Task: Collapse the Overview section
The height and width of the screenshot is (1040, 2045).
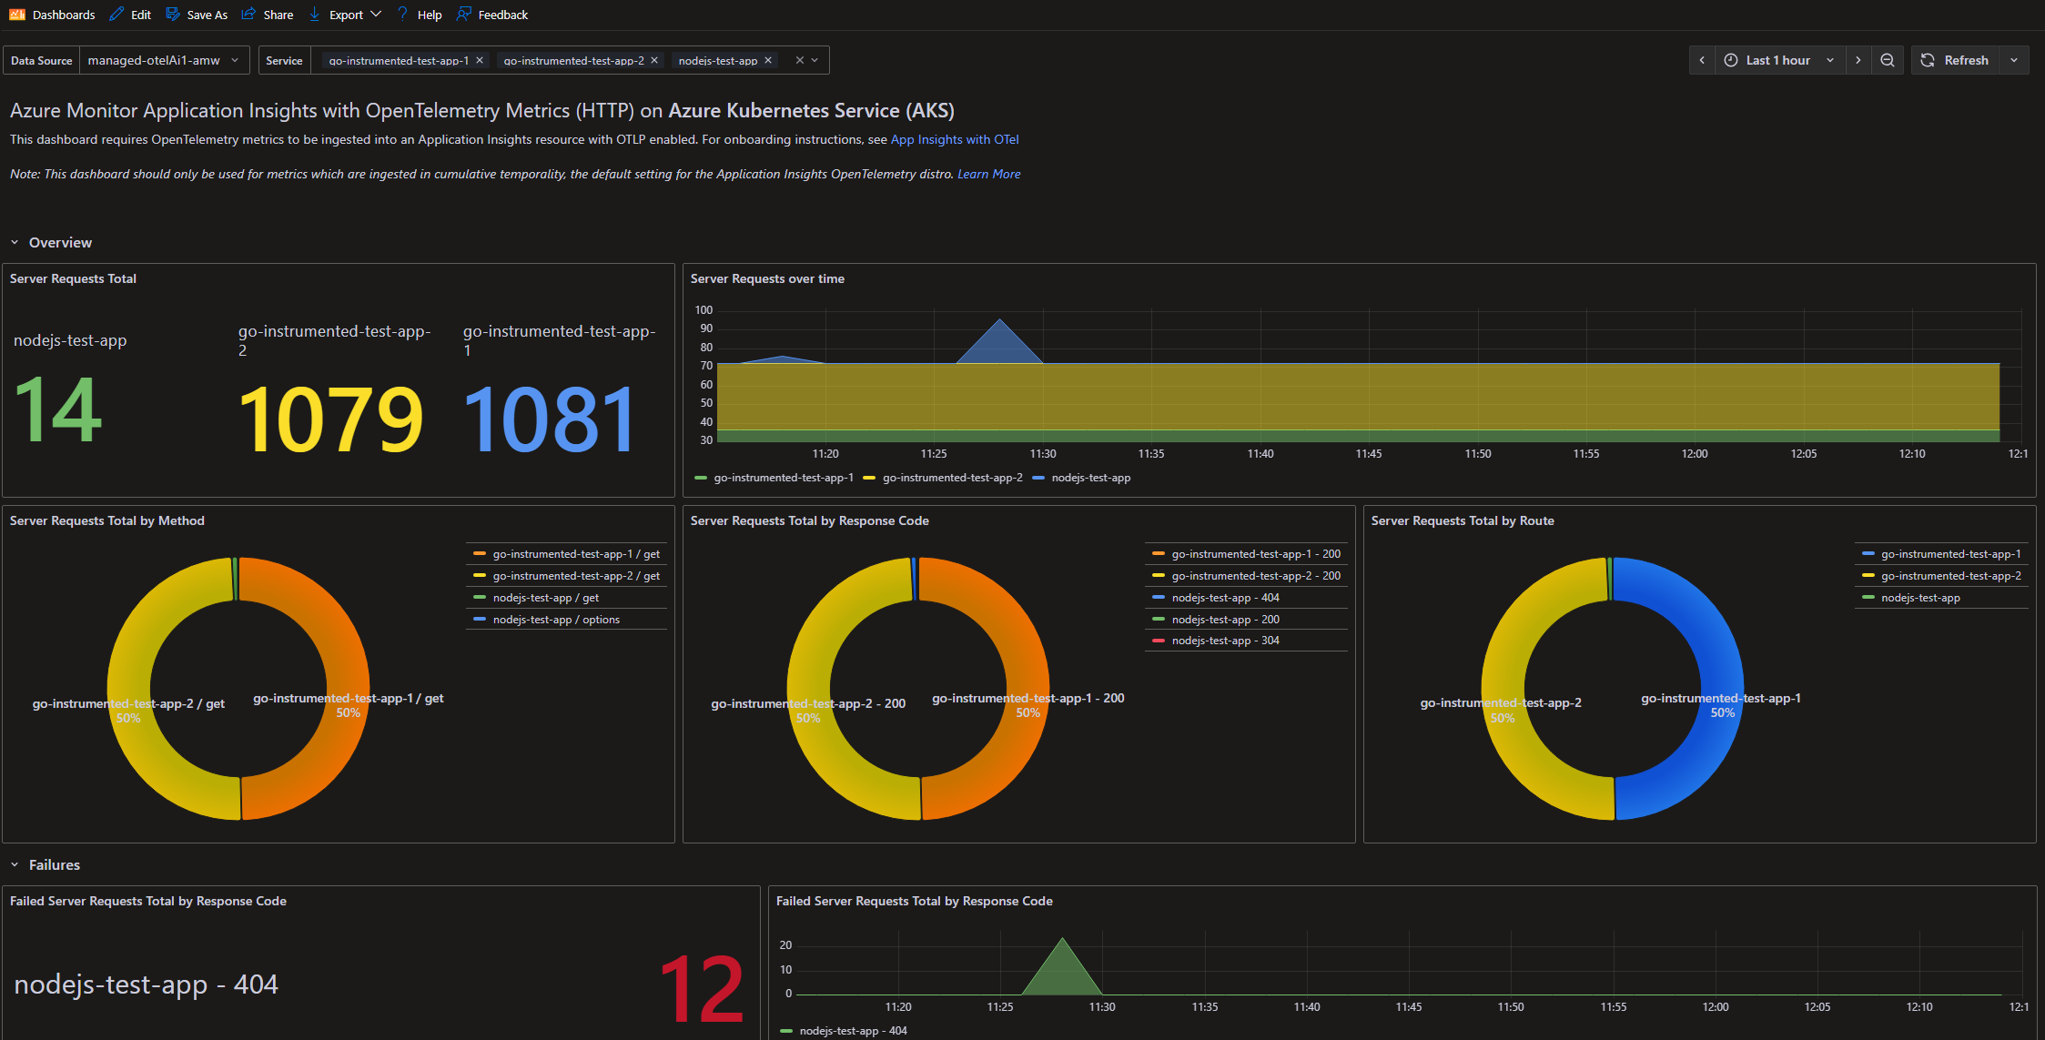Action: click(15, 242)
